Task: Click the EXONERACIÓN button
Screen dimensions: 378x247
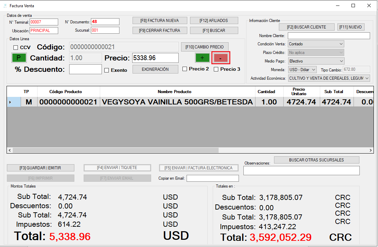Action: (x=155, y=69)
